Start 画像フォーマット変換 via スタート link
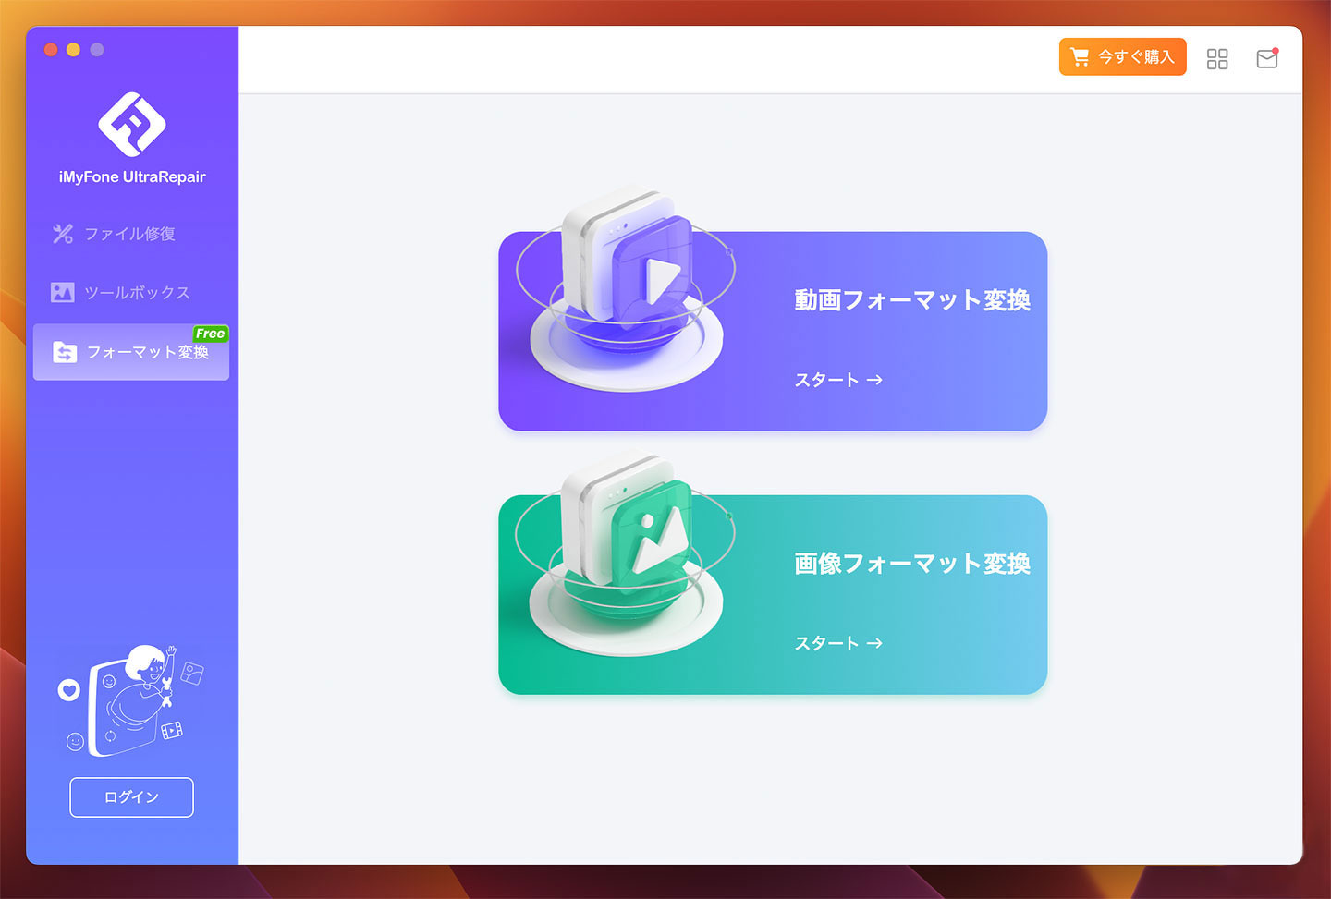The height and width of the screenshot is (899, 1331). (838, 643)
